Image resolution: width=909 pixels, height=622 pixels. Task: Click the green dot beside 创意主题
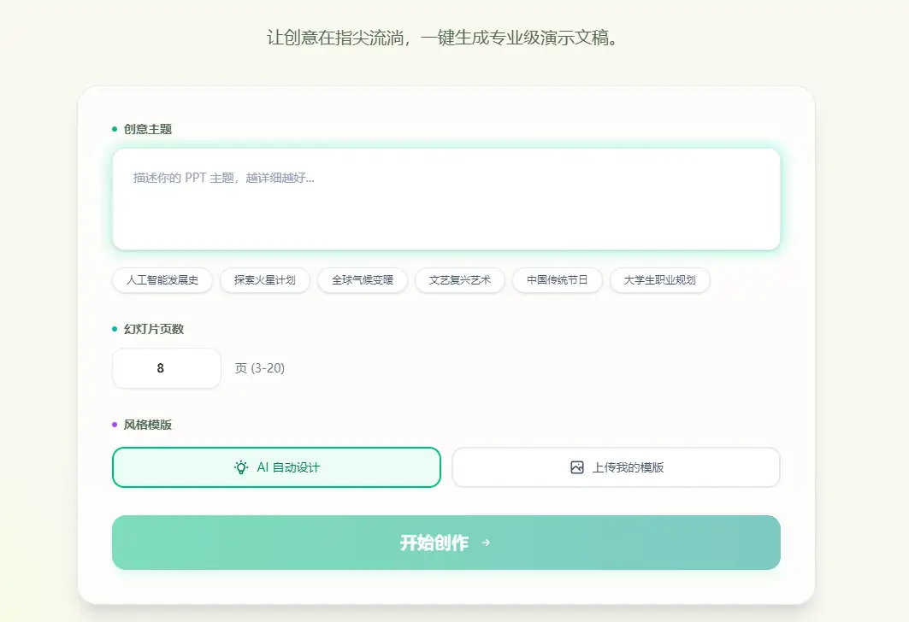coord(113,128)
